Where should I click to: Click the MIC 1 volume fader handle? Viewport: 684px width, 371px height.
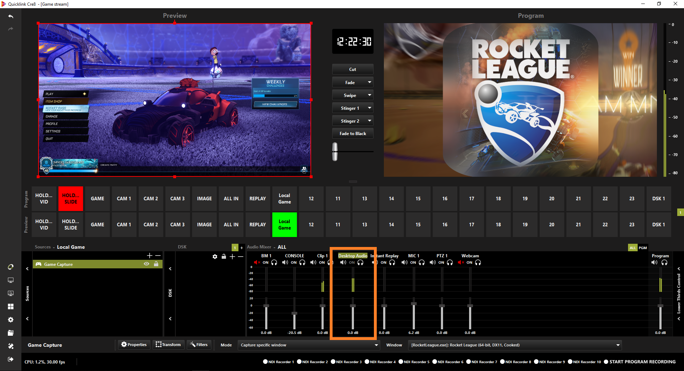pyautogui.click(x=414, y=304)
